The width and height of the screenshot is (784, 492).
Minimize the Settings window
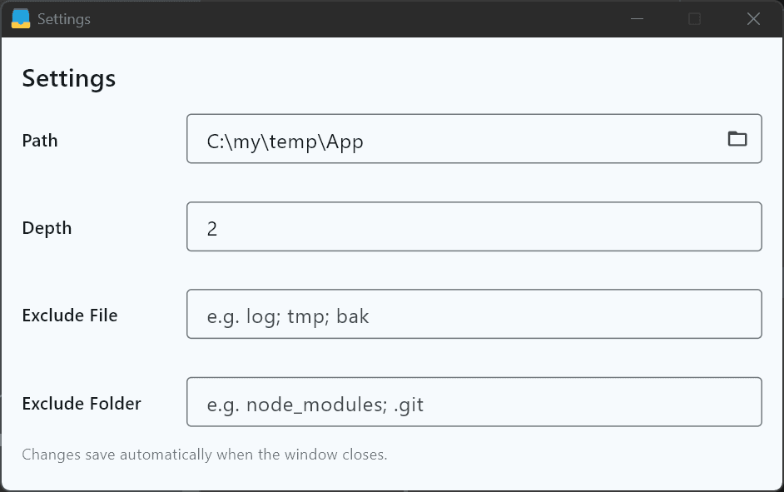(637, 18)
